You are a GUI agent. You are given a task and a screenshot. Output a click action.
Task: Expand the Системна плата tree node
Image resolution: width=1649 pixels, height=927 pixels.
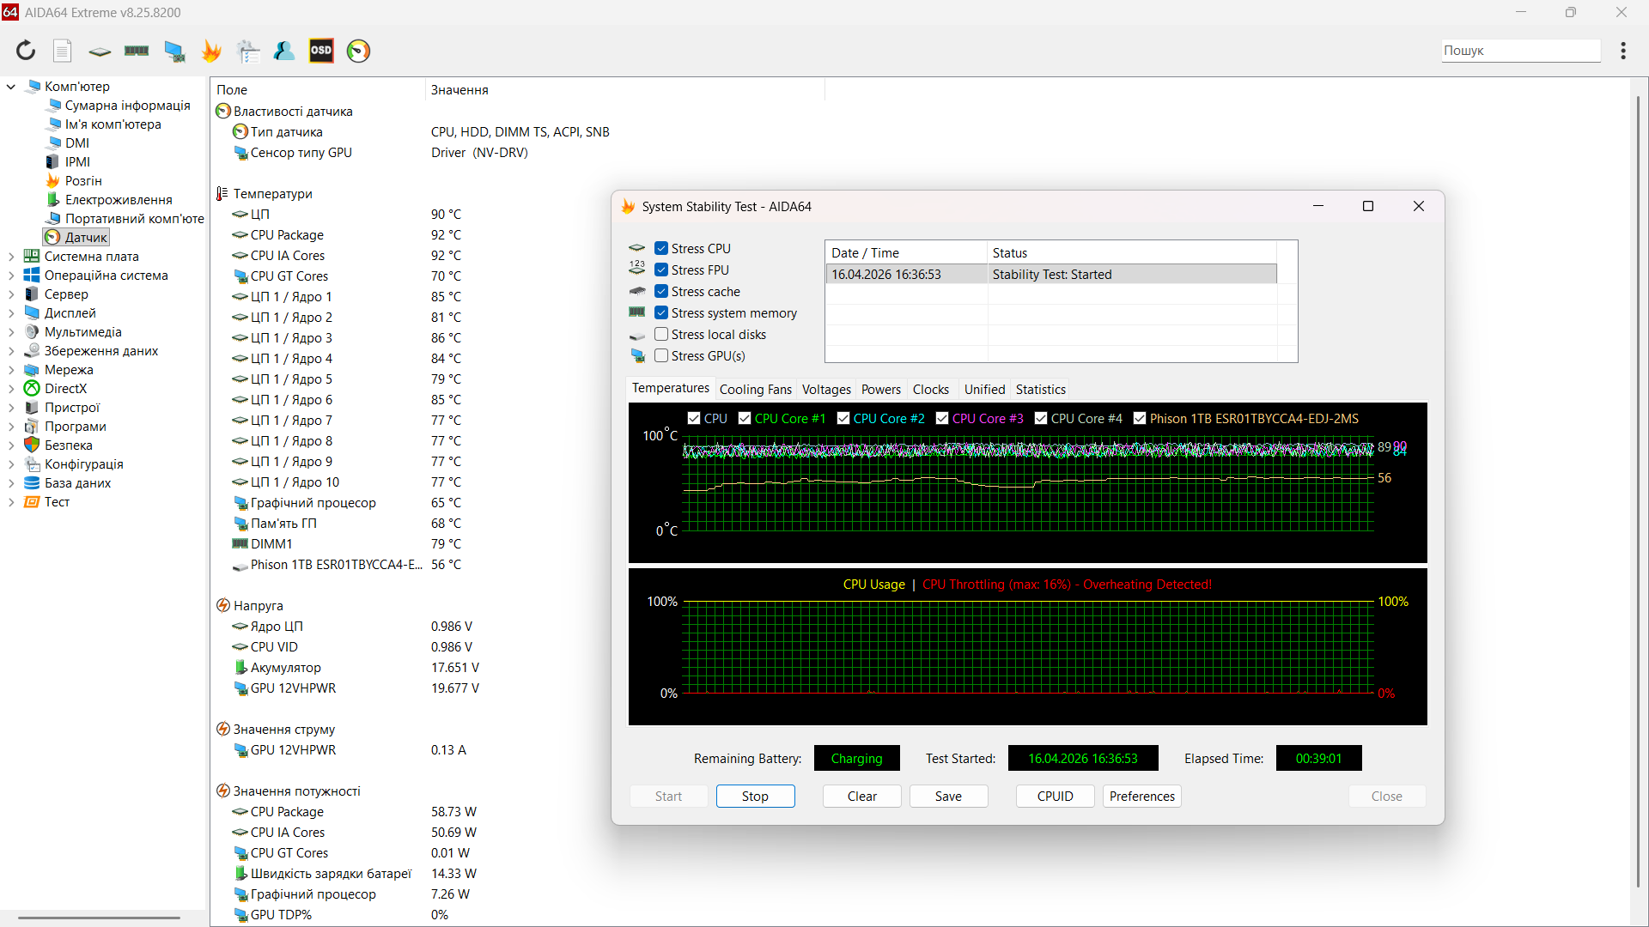[11, 256]
